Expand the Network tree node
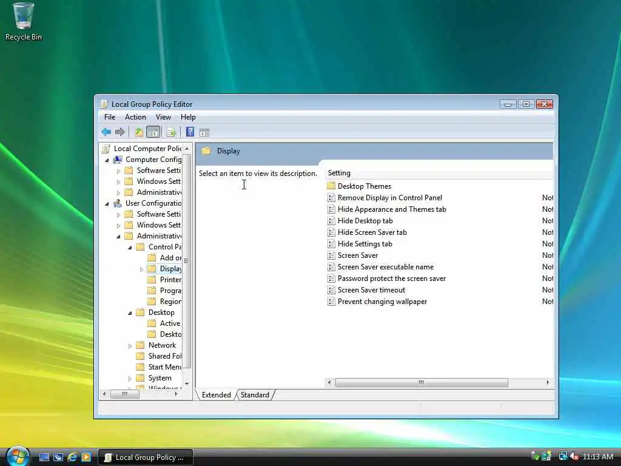This screenshot has width=621, height=466. pos(130,346)
